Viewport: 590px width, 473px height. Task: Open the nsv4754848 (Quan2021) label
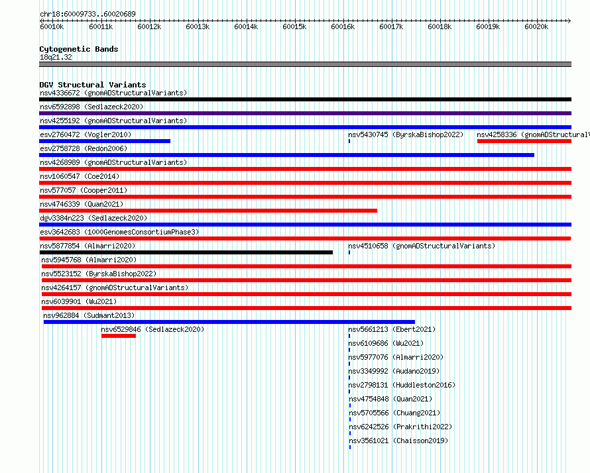[x=390, y=399]
